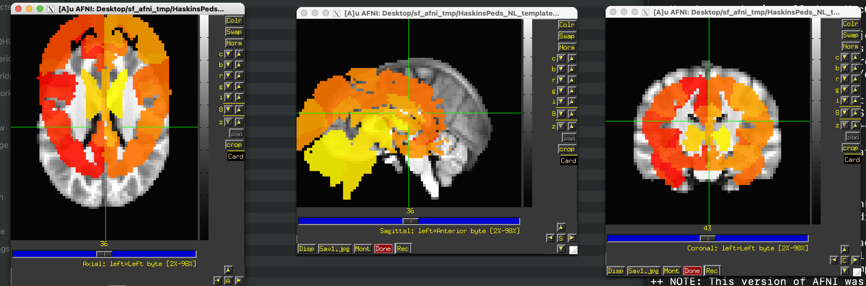Viewport: 866px width, 286px height.
Task: Toggle the crop button in the Axial window
Action: (x=234, y=145)
